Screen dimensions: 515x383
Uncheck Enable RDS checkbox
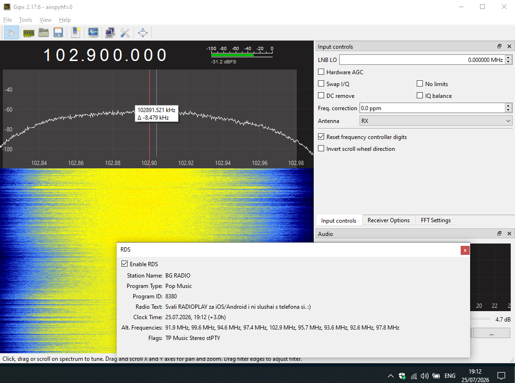pyautogui.click(x=124, y=264)
